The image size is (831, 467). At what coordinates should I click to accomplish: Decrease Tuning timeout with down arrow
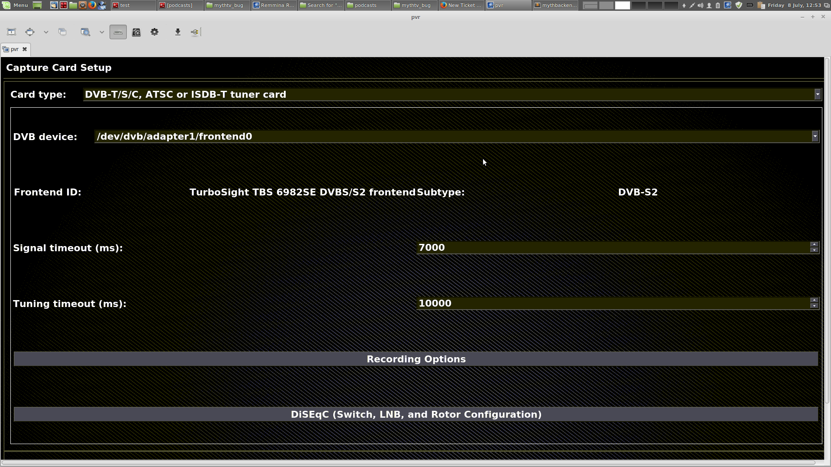point(814,306)
